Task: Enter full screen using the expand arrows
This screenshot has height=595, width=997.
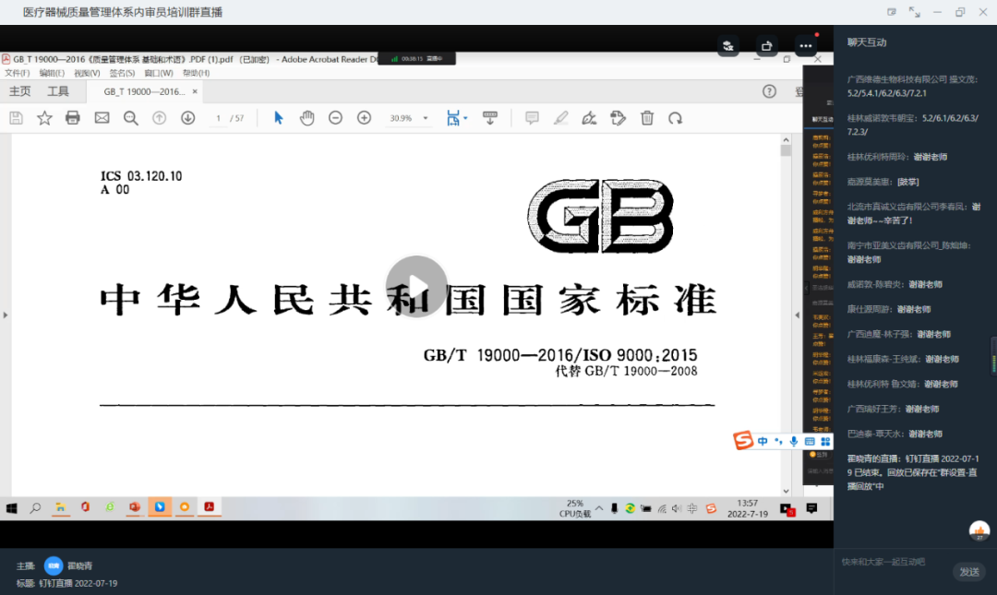Action: pyautogui.click(x=914, y=12)
